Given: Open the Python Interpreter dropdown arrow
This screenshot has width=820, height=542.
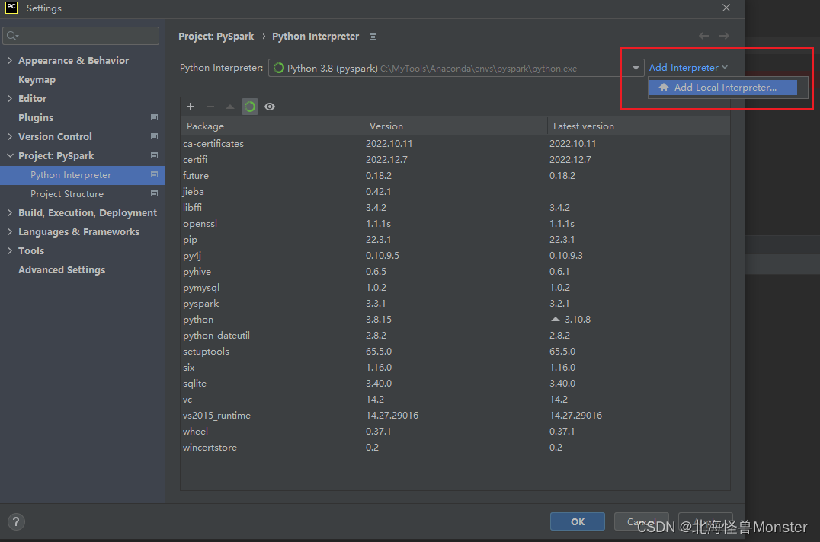Looking at the screenshot, I should (x=636, y=68).
